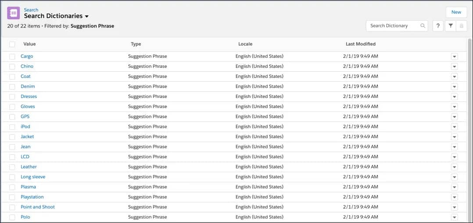Select the Dresses row checkbox

coord(12,97)
